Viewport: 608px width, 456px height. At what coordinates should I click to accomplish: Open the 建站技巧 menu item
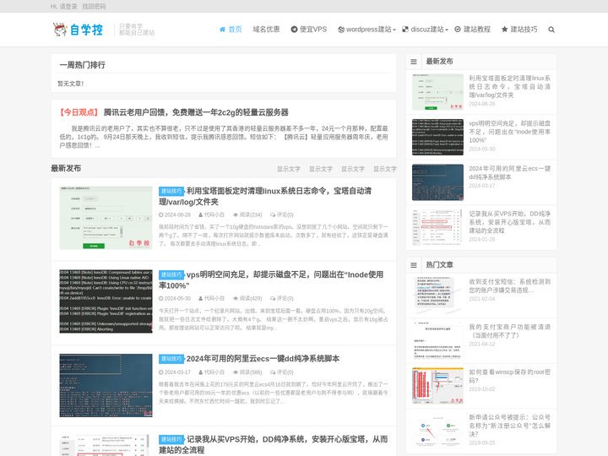click(x=519, y=30)
